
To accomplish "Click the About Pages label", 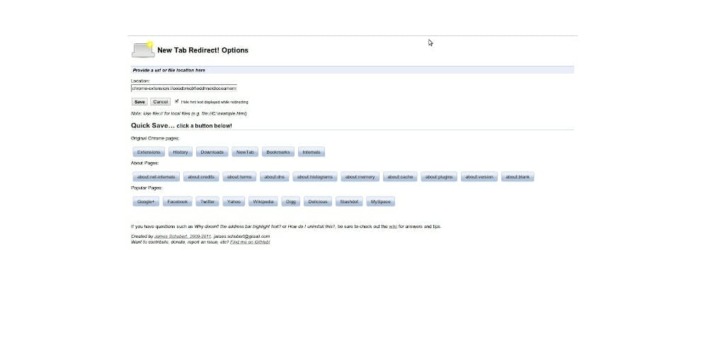I will click(145, 163).
